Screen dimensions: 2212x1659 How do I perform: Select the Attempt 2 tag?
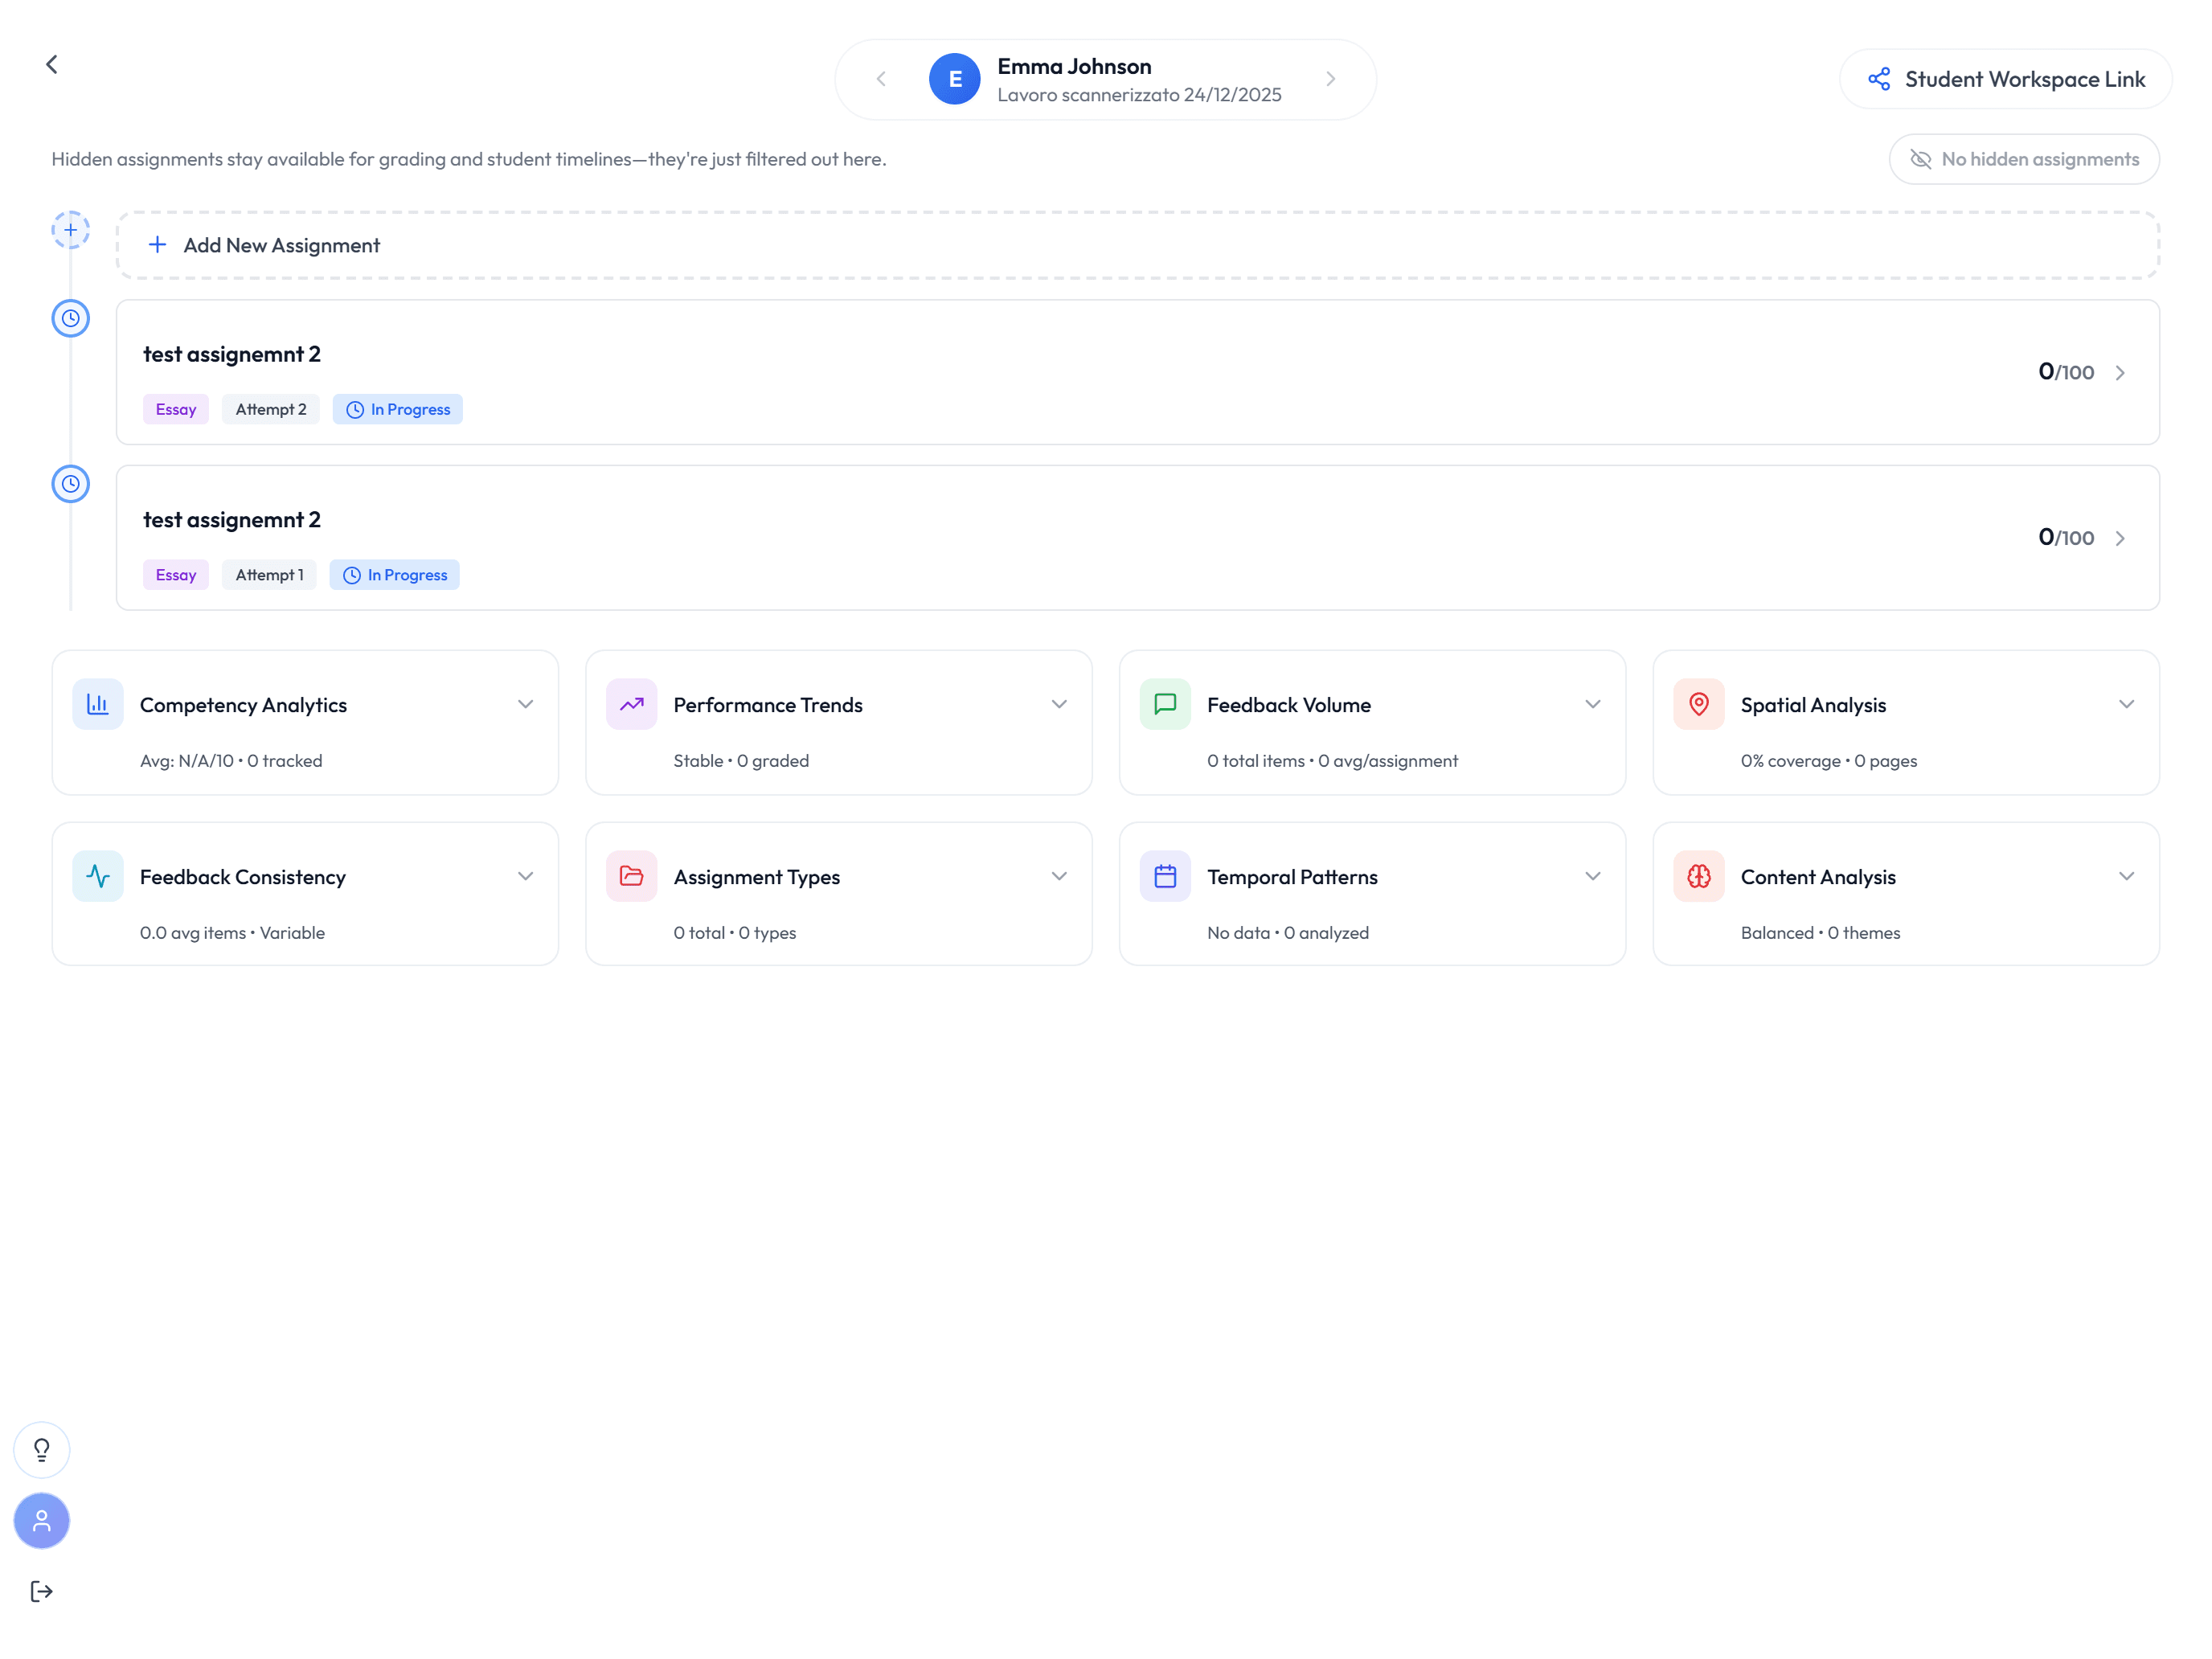(x=270, y=408)
